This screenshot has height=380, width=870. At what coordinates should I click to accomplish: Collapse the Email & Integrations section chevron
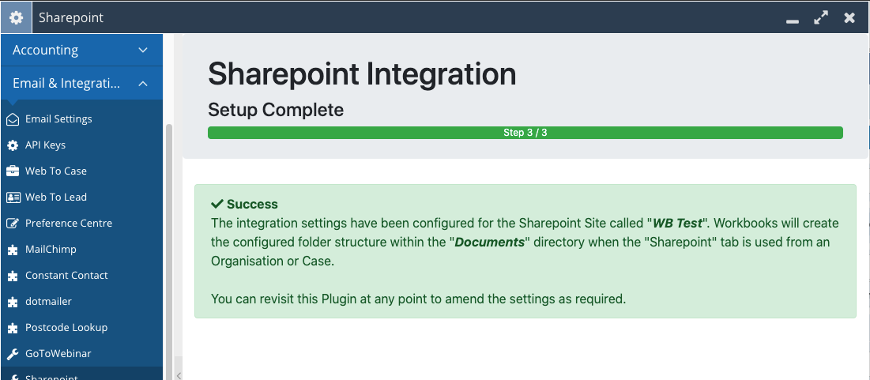click(x=143, y=84)
